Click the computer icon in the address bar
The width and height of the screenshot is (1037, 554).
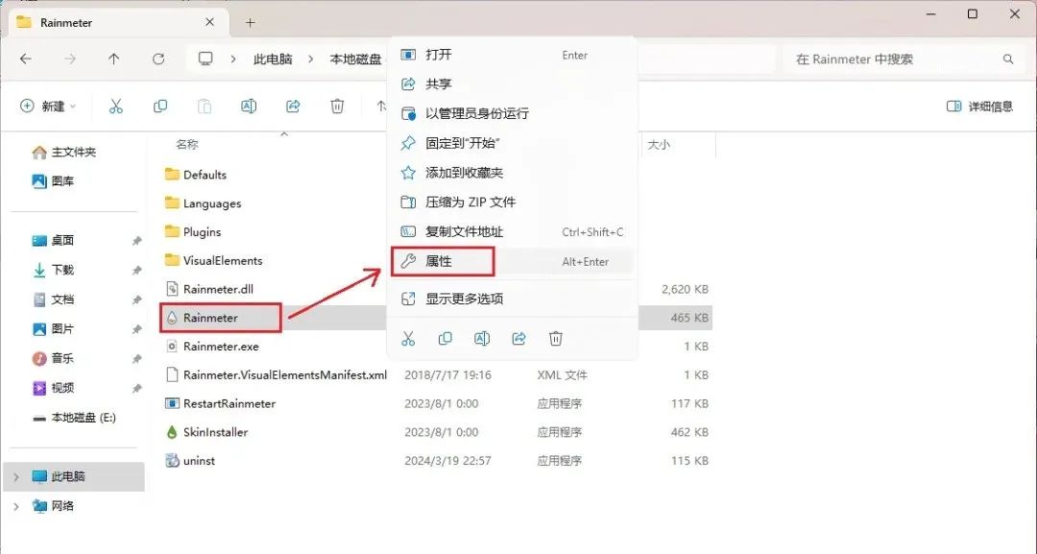coord(205,59)
